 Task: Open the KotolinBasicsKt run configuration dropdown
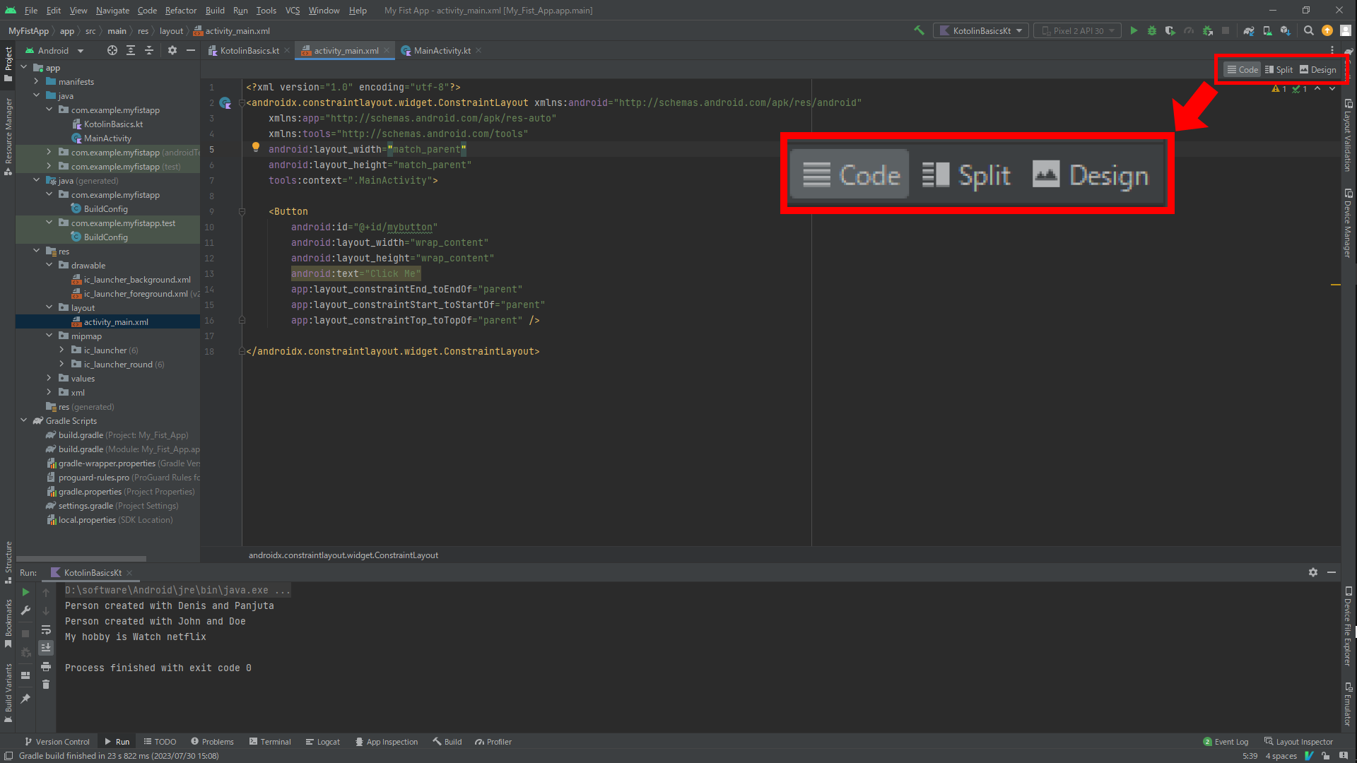[x=981, y=30]
